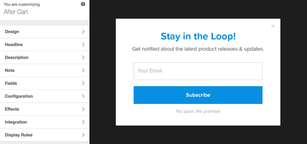Expand the Description panel arrow
Screen dimensions: 307x144
(83, 58)
